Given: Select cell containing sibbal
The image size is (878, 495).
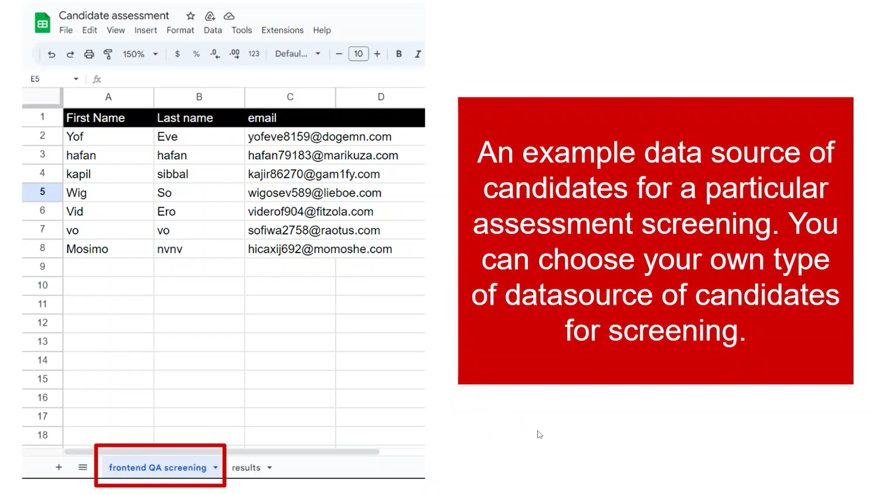Looking at the screenshot, I should 199,174.
